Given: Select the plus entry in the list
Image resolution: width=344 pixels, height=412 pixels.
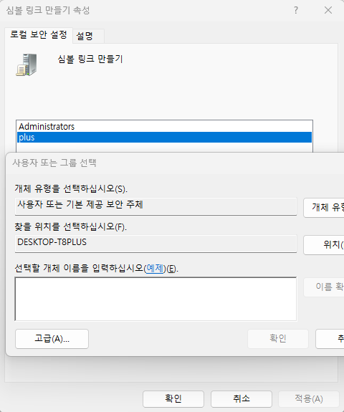Looking at the screenshot, I should 165,138.
